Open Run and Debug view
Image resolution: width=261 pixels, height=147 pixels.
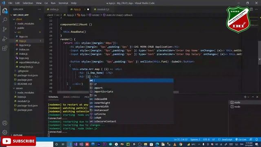[x=4, y=39]
